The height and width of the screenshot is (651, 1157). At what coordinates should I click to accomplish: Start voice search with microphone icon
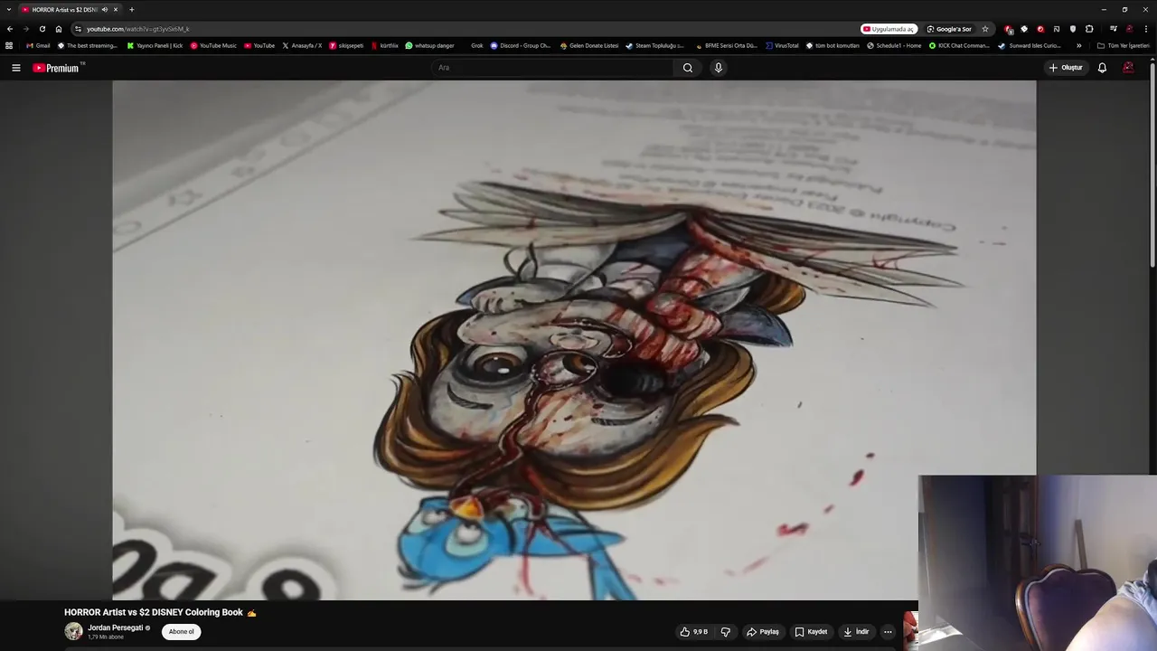point(719,68)
